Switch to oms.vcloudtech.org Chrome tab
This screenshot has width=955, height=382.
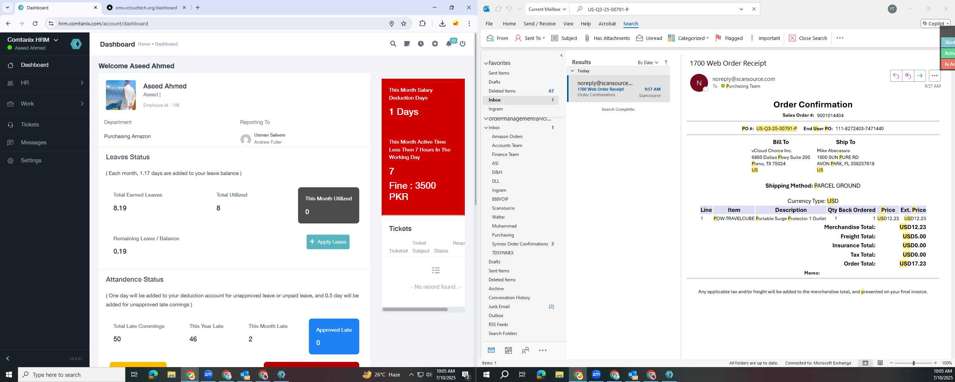pyautogui.click(x=146, y=7)
